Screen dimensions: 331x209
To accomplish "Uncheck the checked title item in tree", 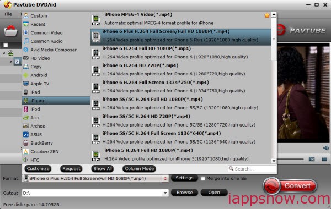I will (x=17, y=62).
